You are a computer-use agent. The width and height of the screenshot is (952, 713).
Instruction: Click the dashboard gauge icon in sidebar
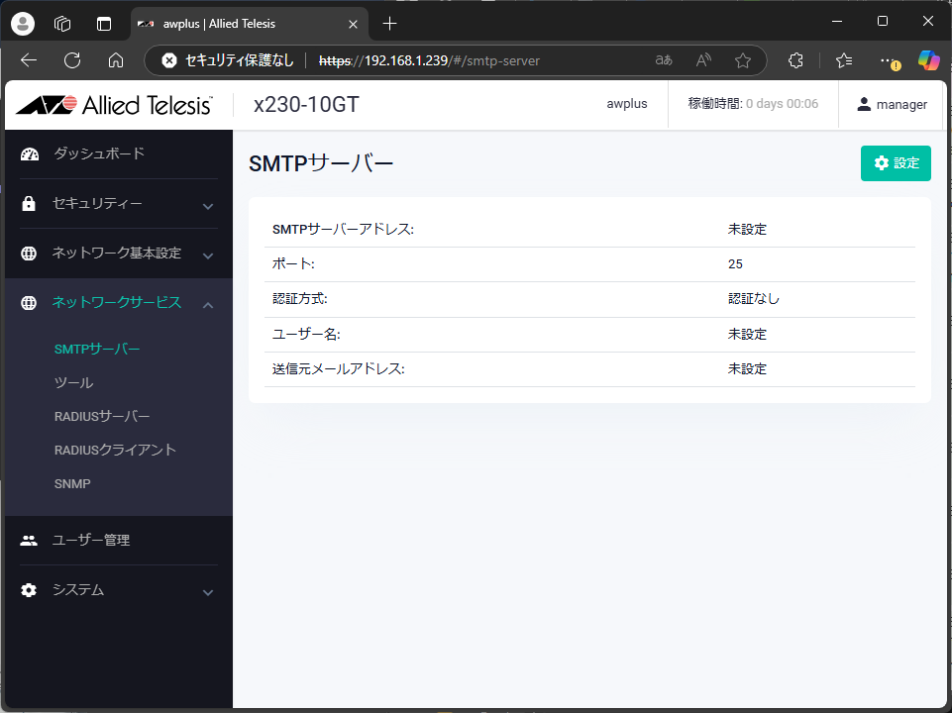pos(29,153)
